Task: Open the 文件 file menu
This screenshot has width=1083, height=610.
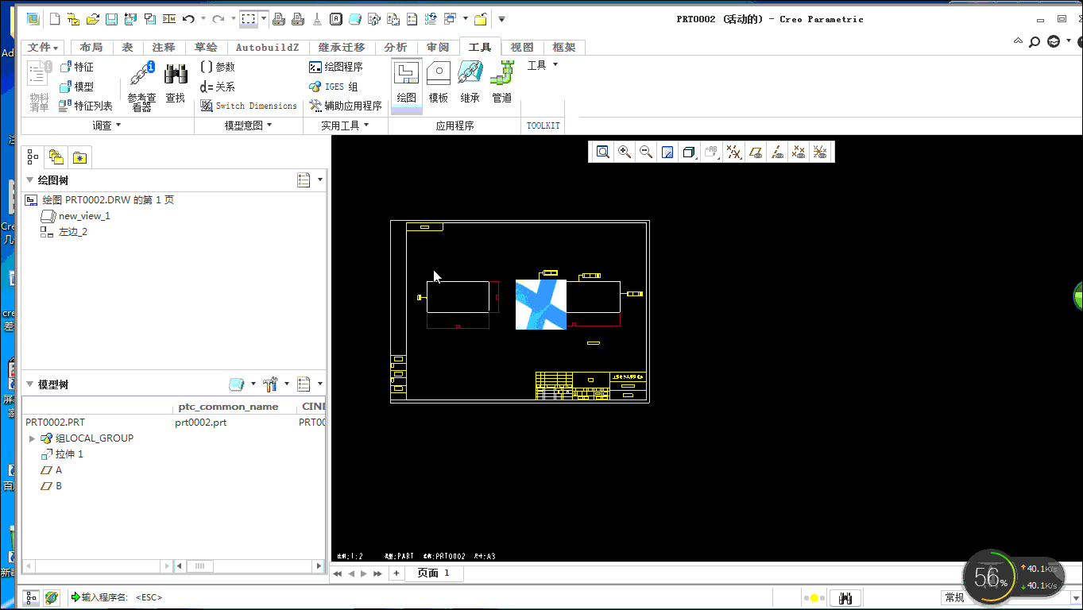Action: point(44,48)
